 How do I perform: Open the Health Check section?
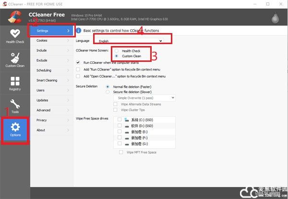[15, 36]
